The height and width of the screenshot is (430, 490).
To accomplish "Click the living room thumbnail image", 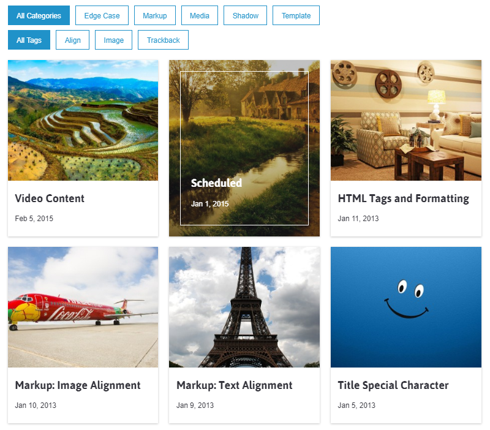I will point(406,120).
